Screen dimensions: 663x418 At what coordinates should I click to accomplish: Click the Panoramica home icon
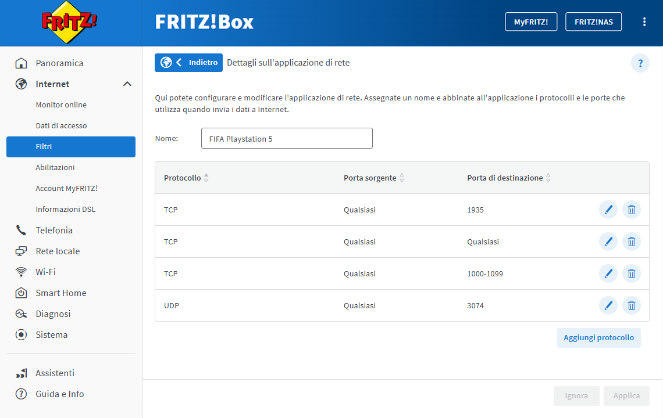21,63
